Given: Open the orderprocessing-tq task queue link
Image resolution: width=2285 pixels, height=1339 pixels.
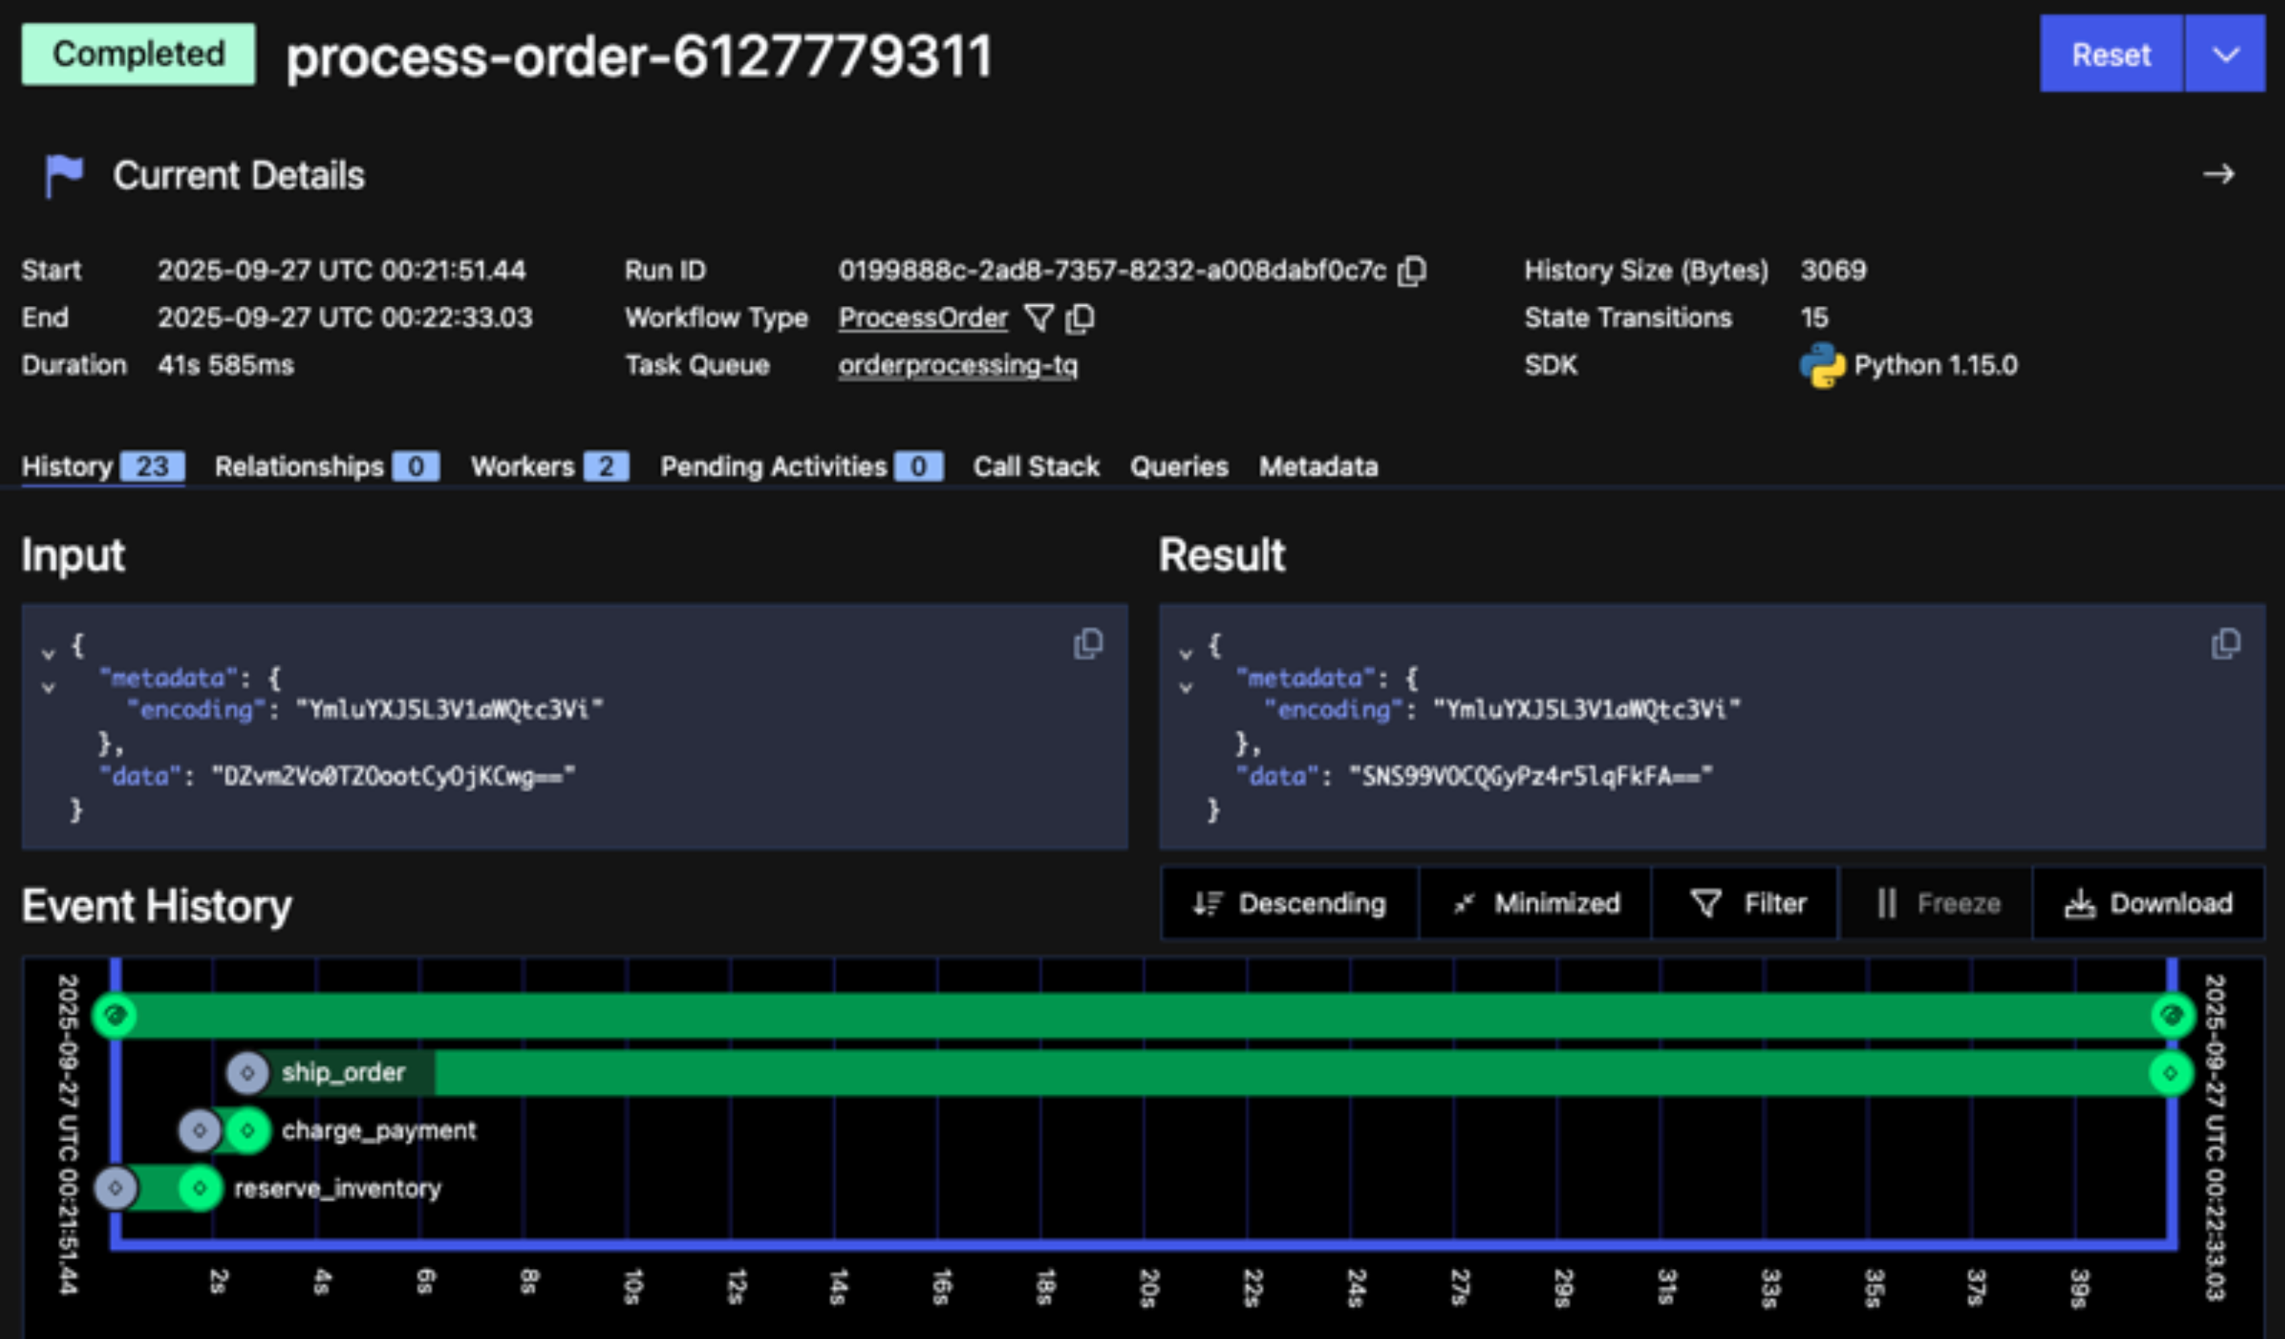Looking at the screenshot, I should [958, 365].
